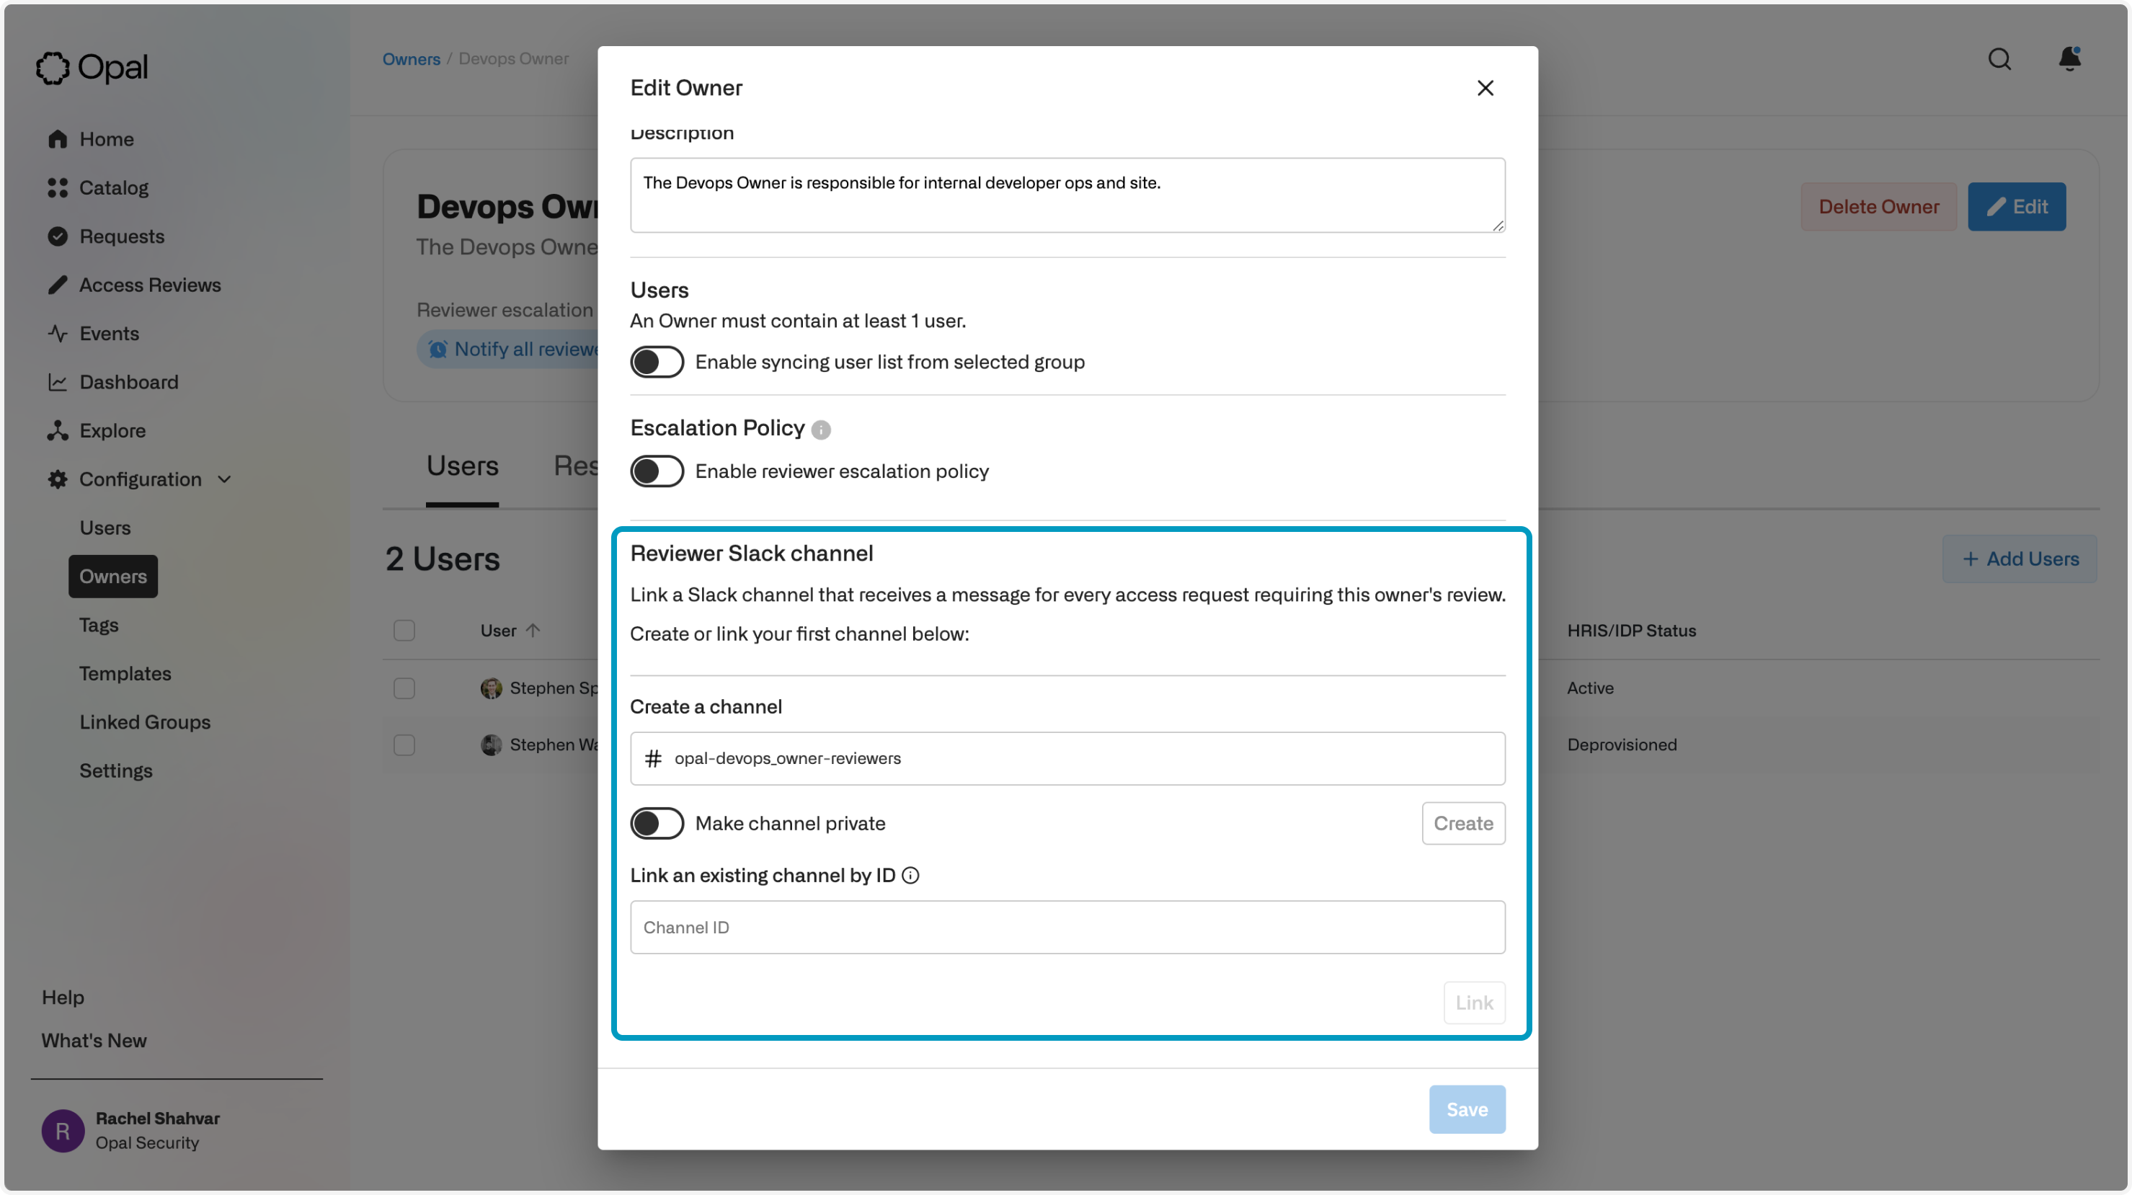The width and height of the screenshot is (2132, 1195).
Task: Open Explore in the sidebar
Action: tap(112, 430)
